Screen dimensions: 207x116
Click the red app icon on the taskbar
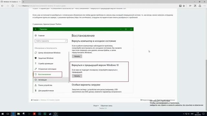(34, 114)
